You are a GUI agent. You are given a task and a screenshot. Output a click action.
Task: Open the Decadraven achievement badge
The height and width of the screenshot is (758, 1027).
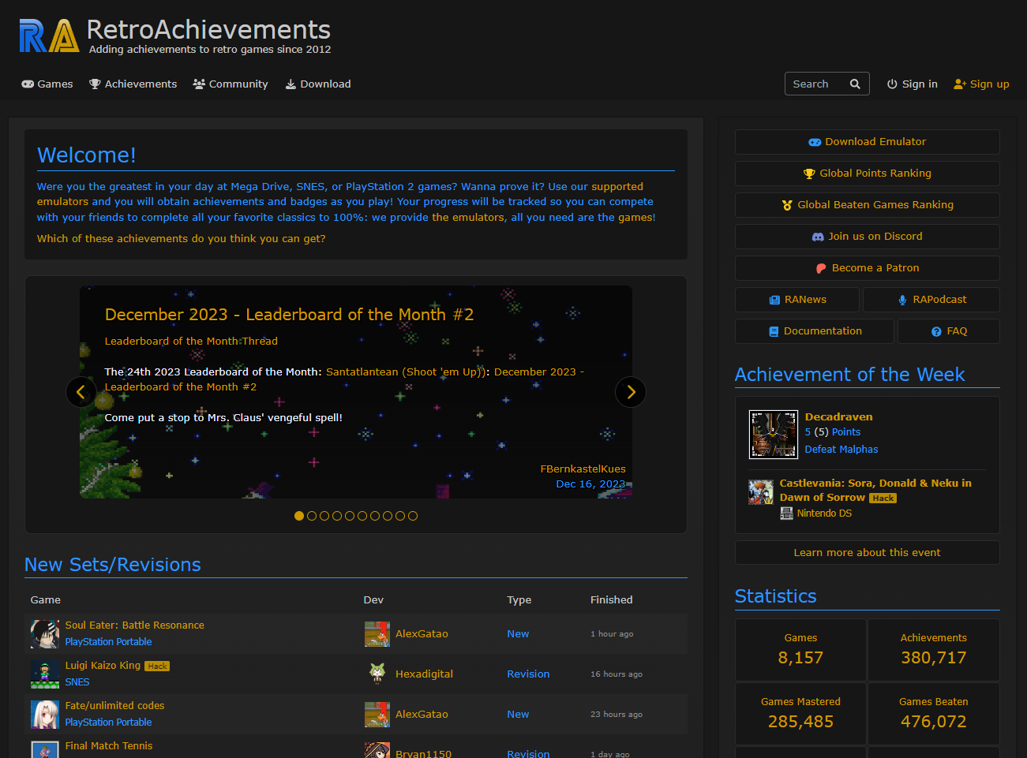(x=774, y=435)
